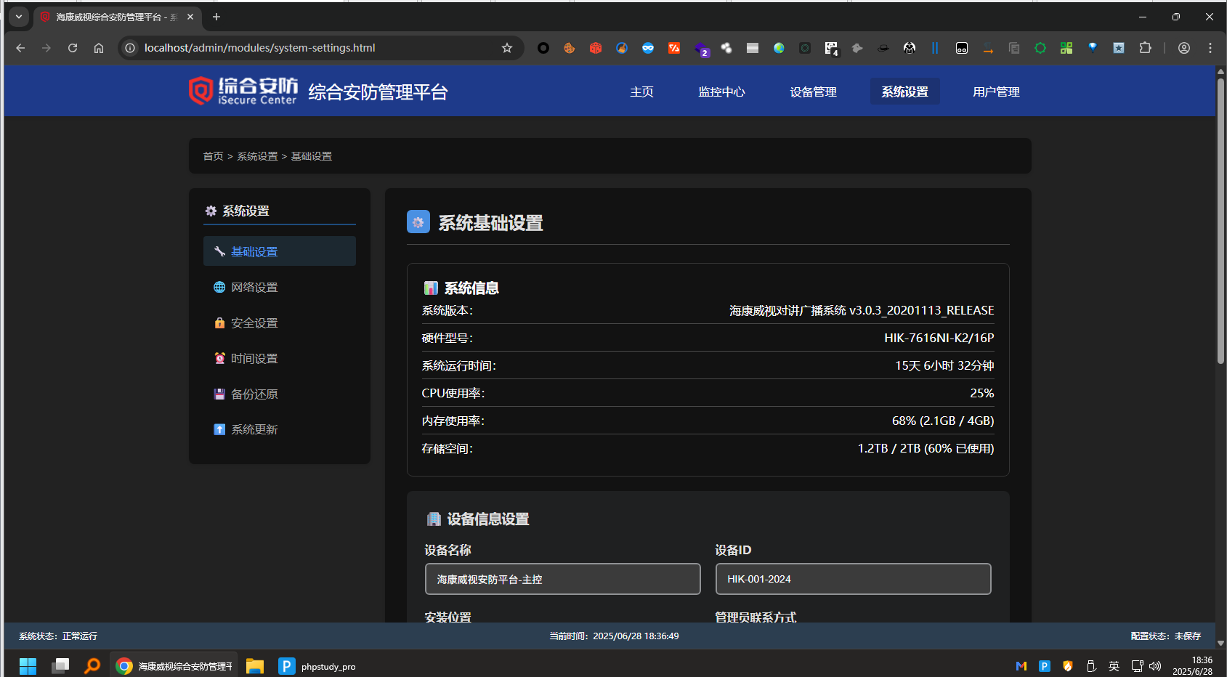Open 备份还原 with the floppy disk icon

(254, 394)
